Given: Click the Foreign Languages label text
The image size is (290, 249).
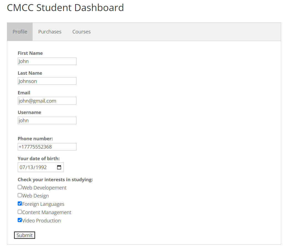Looking at the screenshot, I should click(43, 204).
